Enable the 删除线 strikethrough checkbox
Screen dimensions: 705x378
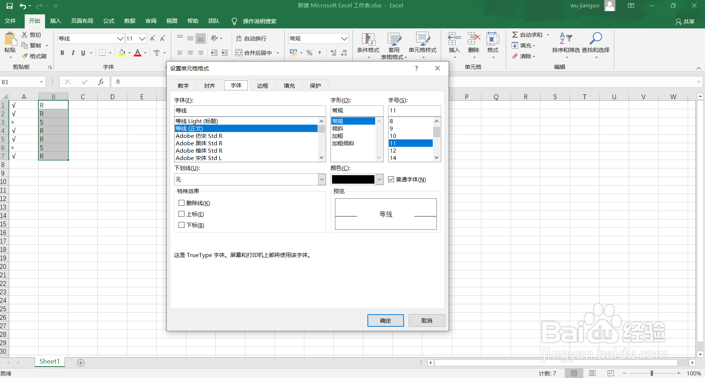(x=181, y=203)
